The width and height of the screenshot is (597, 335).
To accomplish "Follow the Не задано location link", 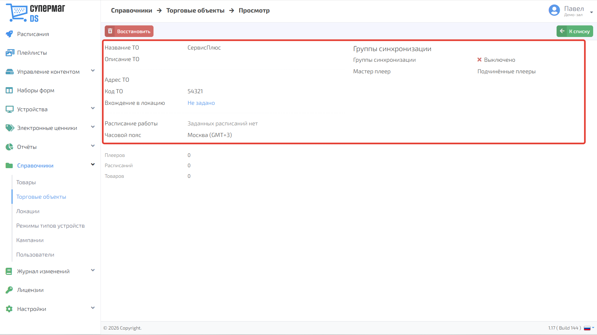I will 201,103.
